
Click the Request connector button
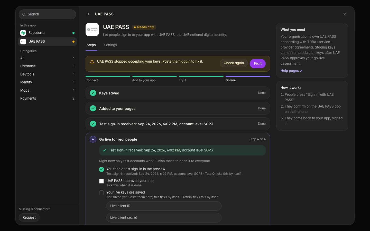click(29, 217)
